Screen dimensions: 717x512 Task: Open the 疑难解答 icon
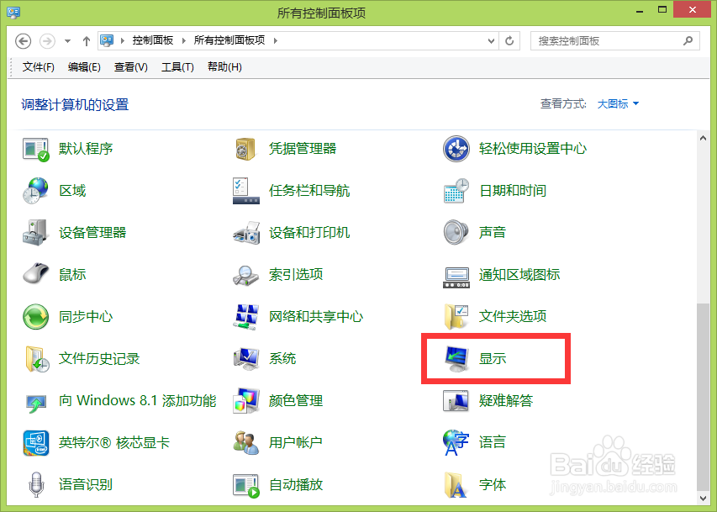pos(456,401)
